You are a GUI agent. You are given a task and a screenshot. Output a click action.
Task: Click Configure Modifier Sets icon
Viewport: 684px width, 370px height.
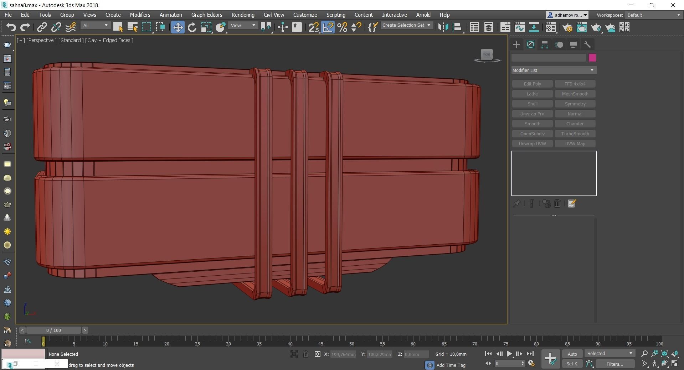[572, 203]
